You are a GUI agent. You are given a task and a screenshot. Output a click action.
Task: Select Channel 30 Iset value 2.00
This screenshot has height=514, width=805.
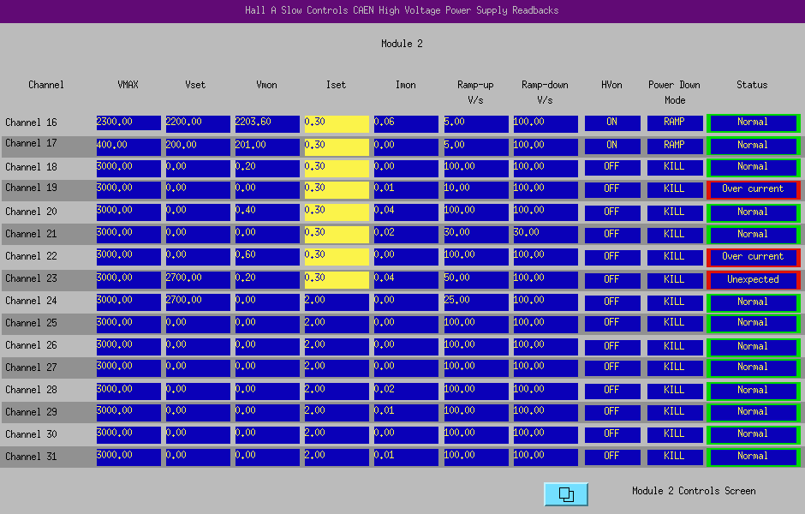coord(337,434)
